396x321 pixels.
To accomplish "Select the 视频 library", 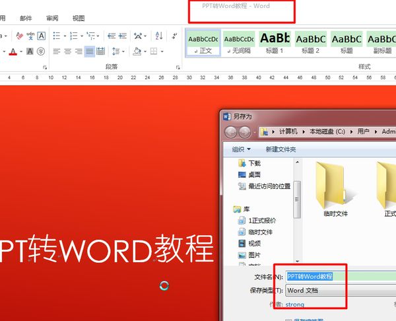I will [x=249, y=244].
